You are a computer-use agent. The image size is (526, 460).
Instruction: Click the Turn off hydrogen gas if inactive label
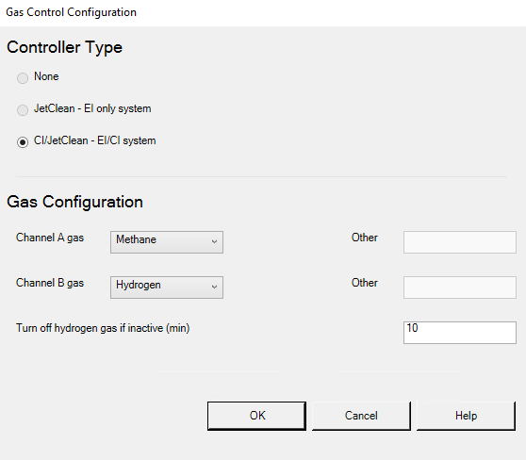click(103, 328)
